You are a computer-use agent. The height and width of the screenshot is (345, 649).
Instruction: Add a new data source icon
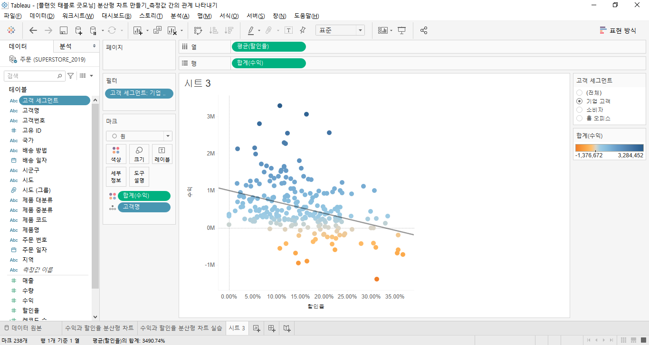[78, 30]
